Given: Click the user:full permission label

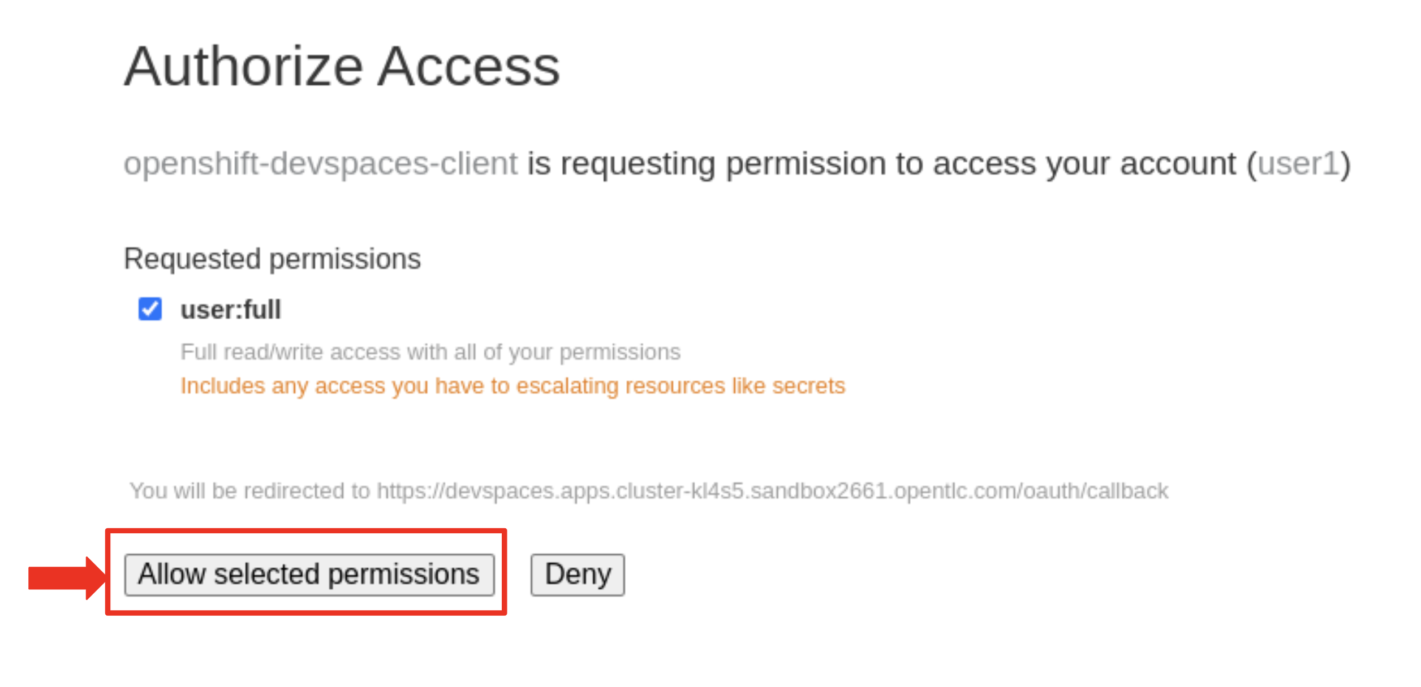Looking at the screenshot, I should click(230, 310).
